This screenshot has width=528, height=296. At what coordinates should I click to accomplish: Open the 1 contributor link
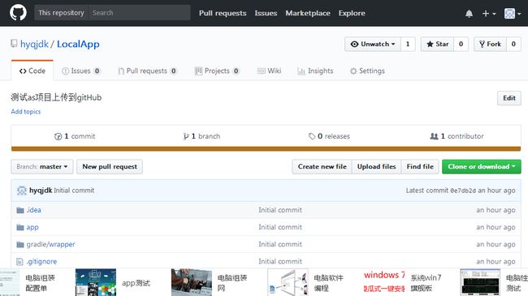[x=457, y=136]
